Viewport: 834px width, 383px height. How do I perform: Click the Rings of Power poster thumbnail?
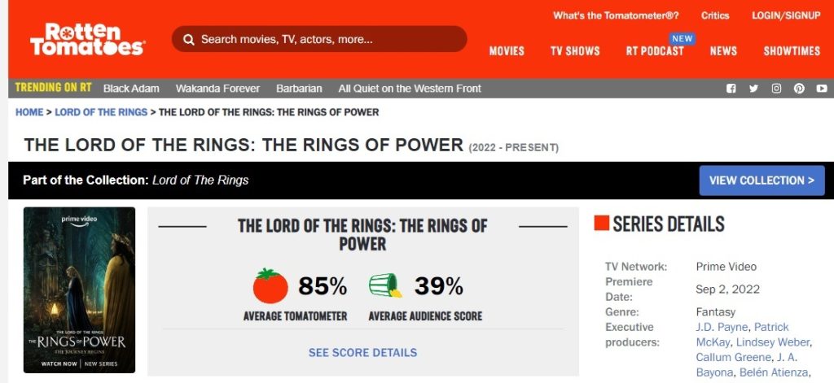79,290
